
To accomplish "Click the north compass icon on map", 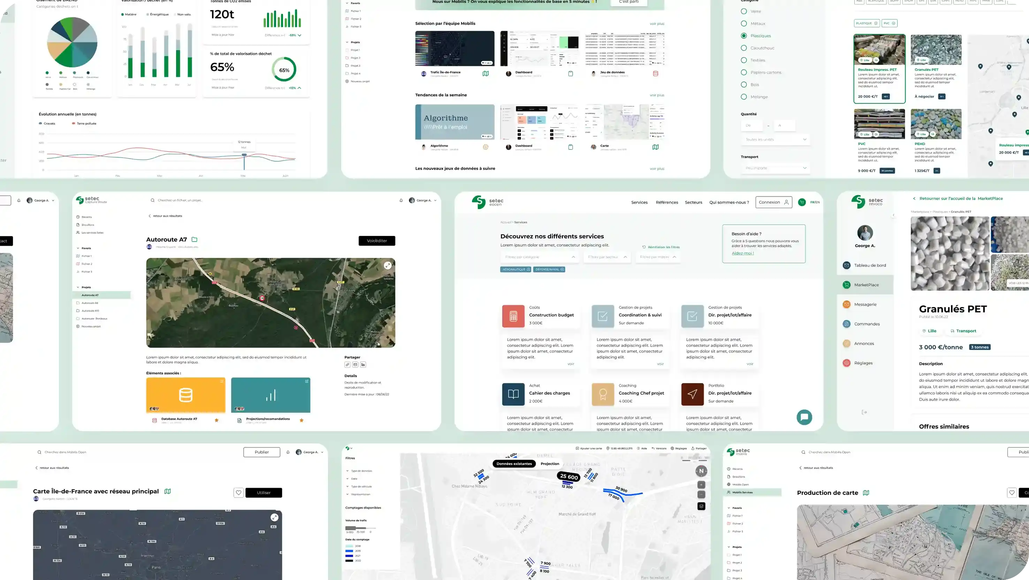I will [x=701, y=471].
